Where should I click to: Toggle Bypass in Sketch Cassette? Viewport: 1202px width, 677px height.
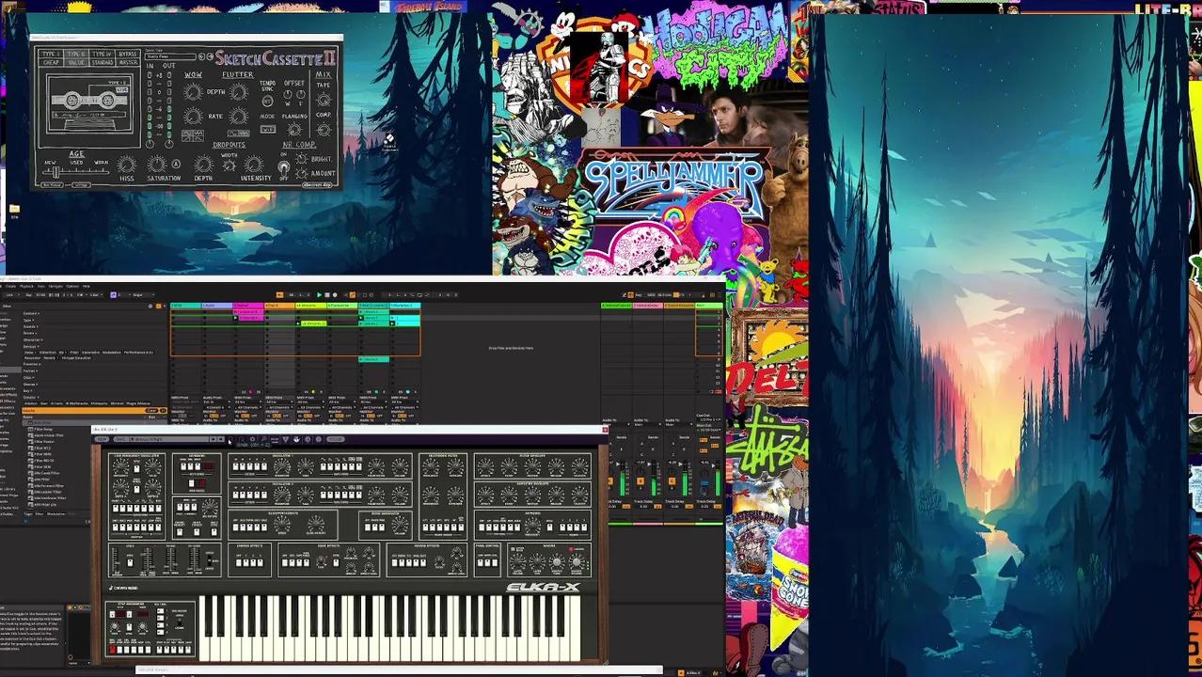(x=128, y=55)
